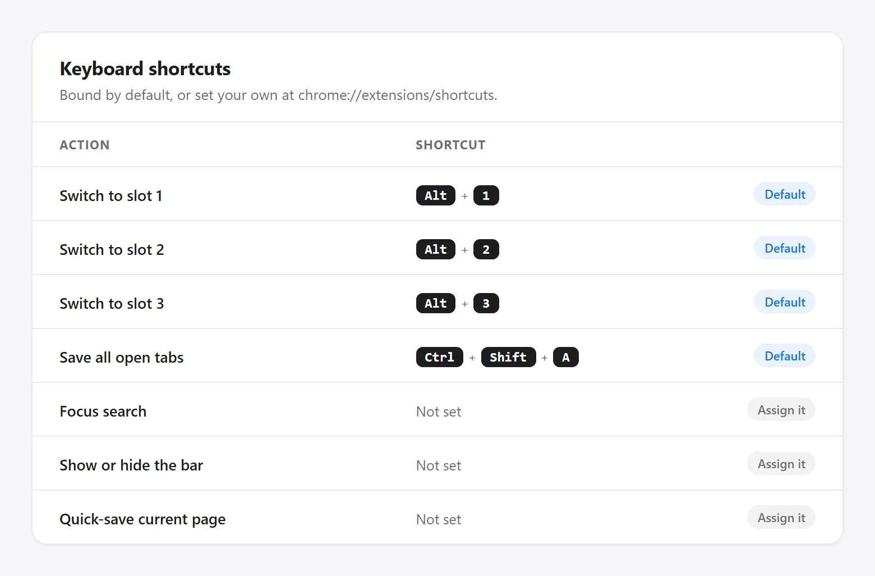Screen dimensions: 875x576
Task: Click the ACTION column header
Action: (x=85, y=145)
